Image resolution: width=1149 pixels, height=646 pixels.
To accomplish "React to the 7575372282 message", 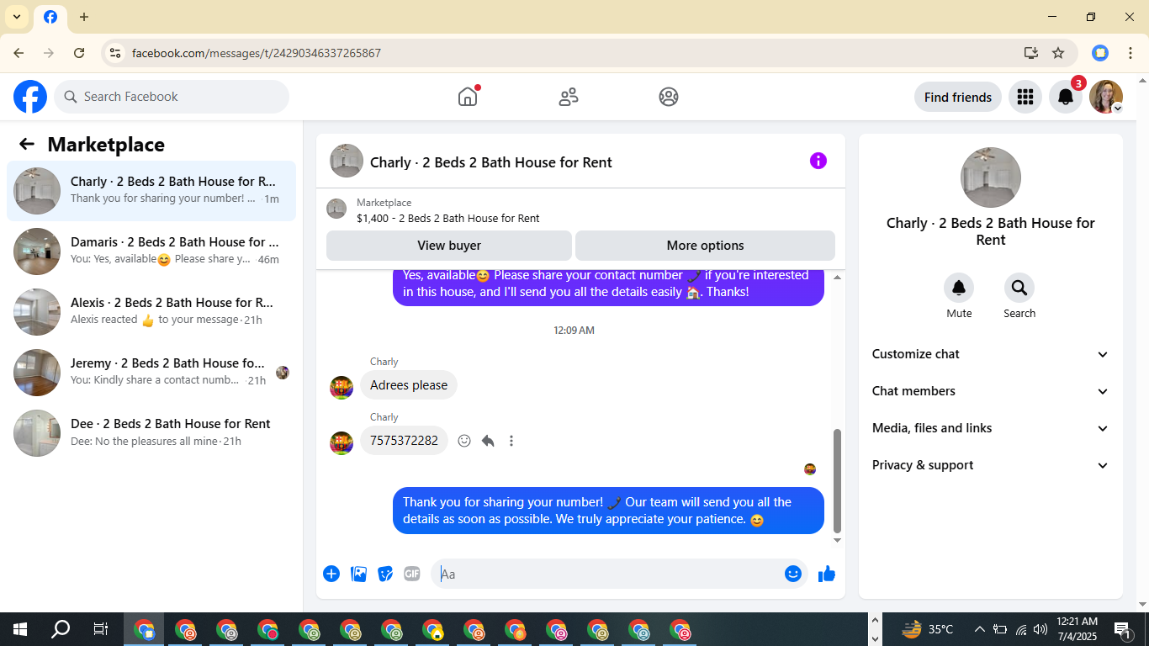I will 464,441.
